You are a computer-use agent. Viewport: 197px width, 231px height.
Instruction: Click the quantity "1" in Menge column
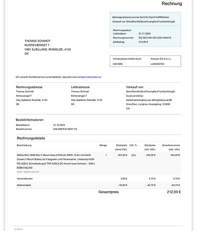tap(106, 155)
